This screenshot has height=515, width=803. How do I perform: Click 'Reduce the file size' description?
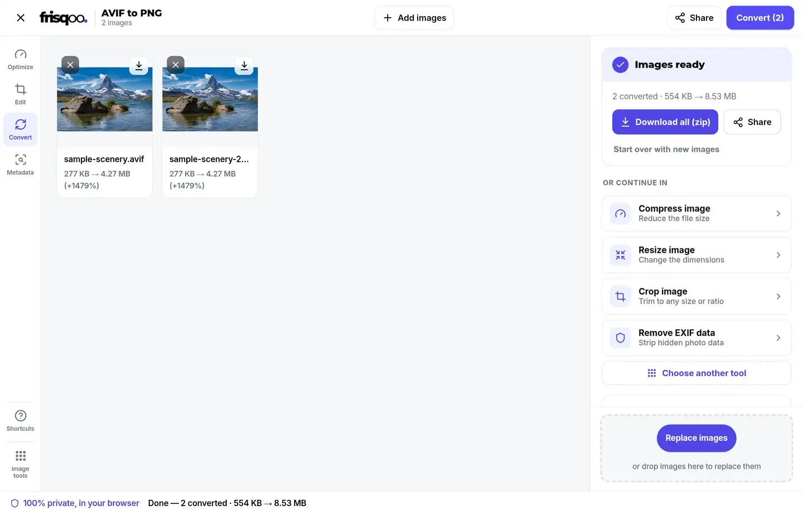tap(674, 219)
